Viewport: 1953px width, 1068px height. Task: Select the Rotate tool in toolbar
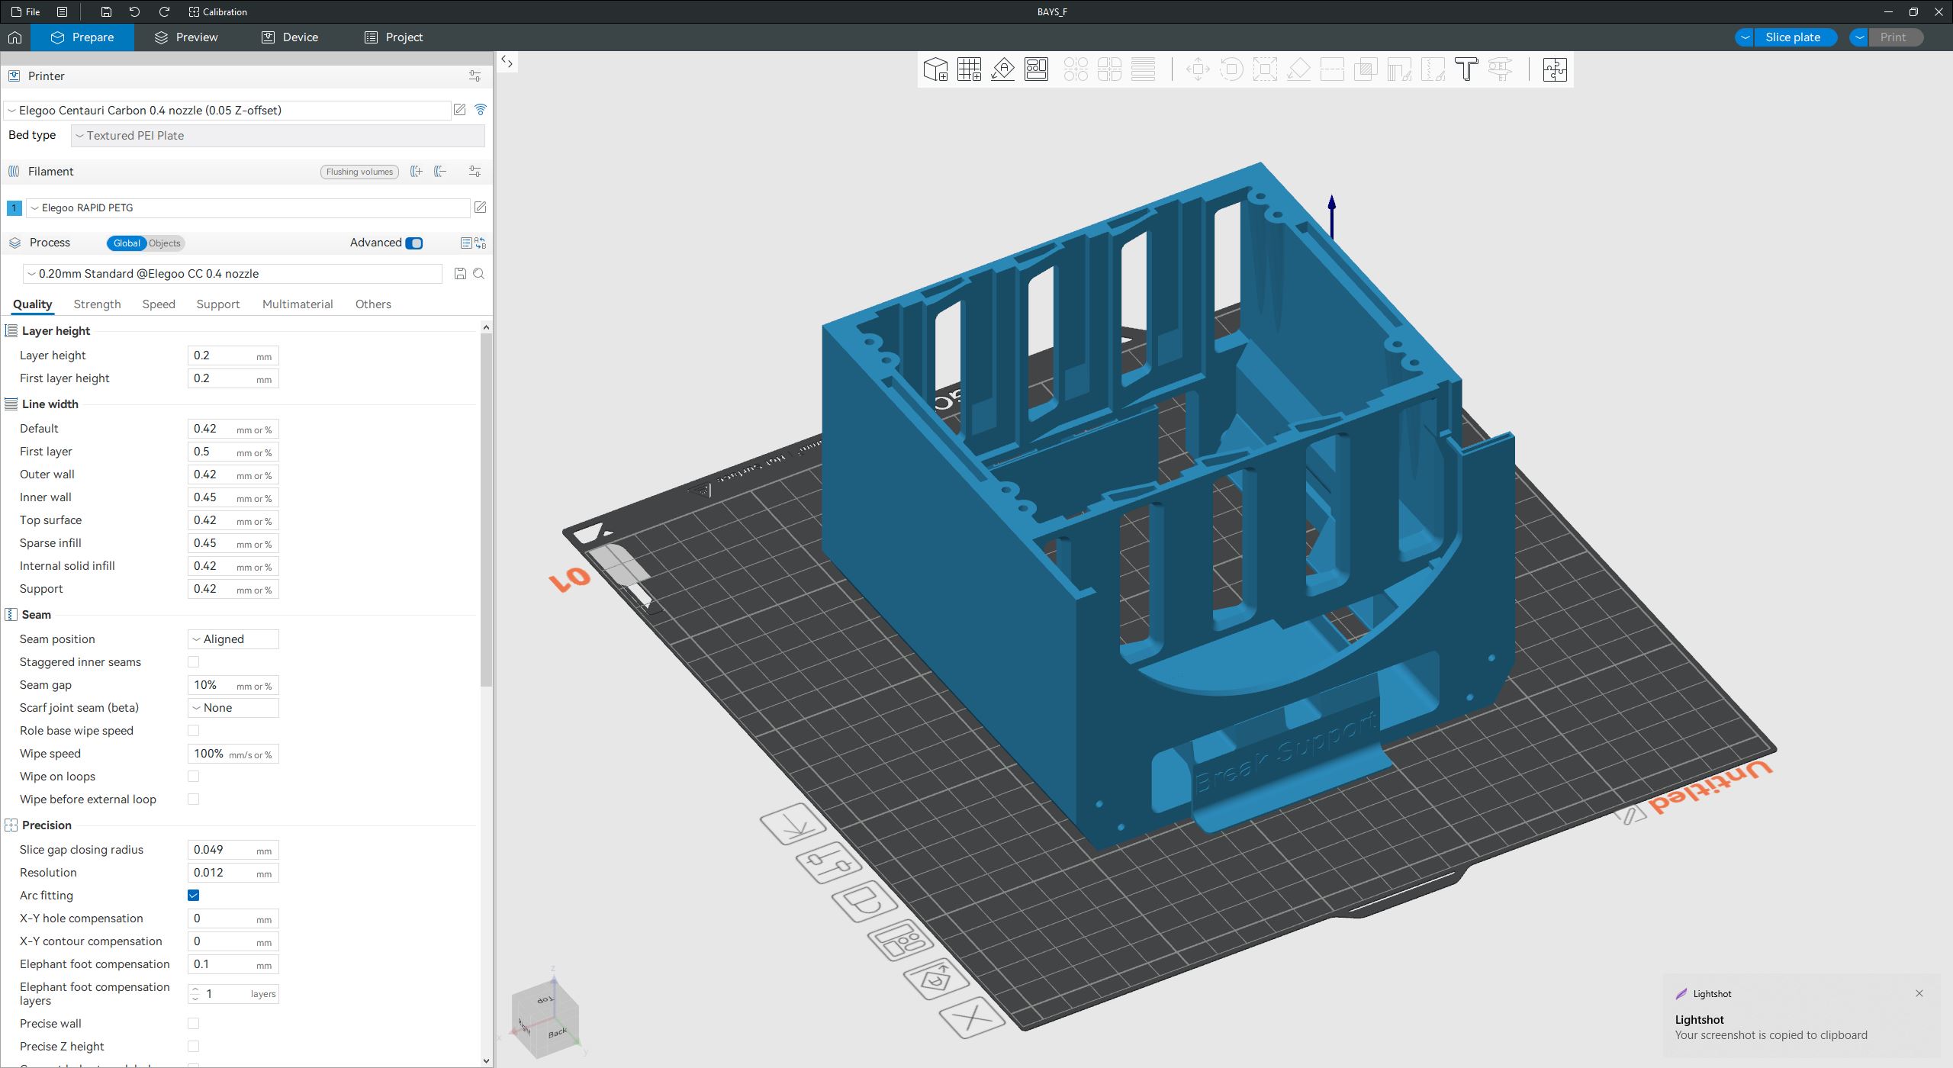[1231, 69]
